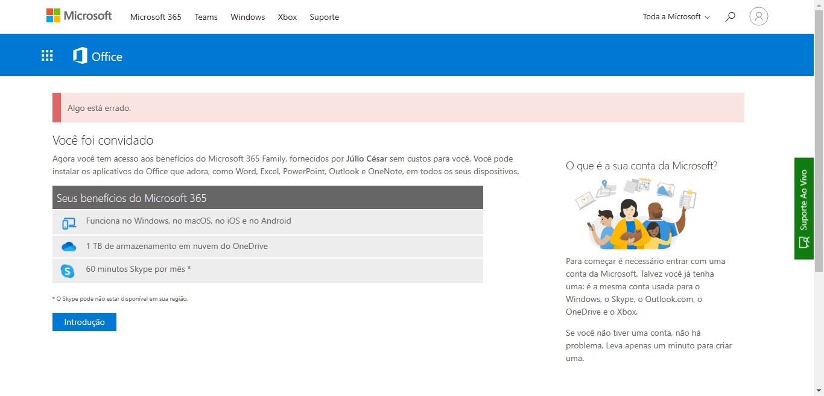Click the Office logo icon
Viewport: 824px width, 396px height.
pos(80,56)
